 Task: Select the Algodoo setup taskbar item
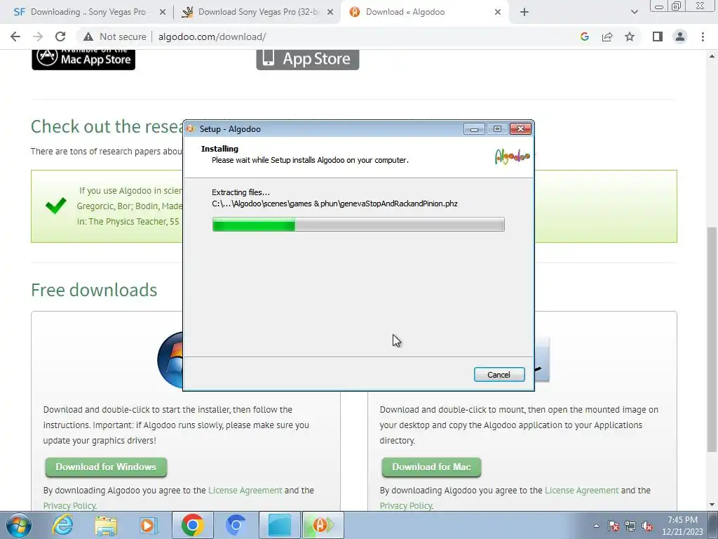(323, 525)
